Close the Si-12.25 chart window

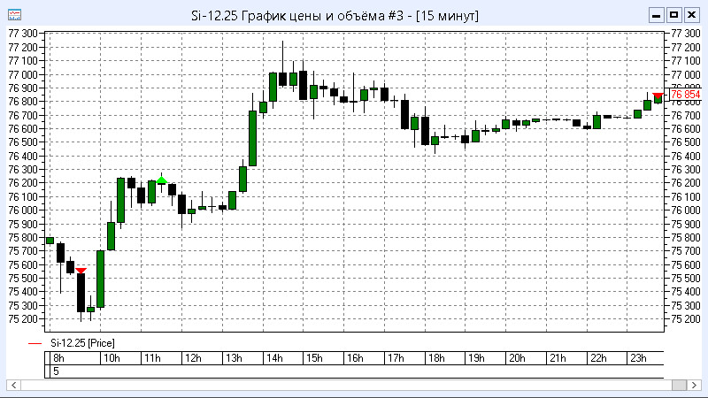tap(690, 15)
